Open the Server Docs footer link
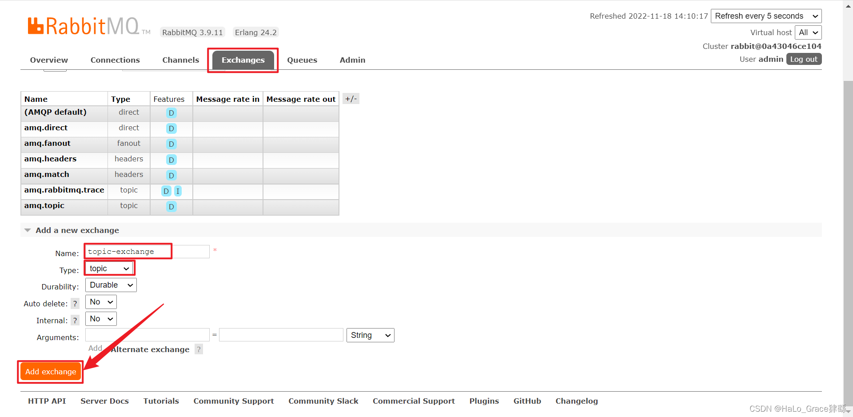Viewport: 853px width, 417px height. pyautogui.click(x=104, y=401)
